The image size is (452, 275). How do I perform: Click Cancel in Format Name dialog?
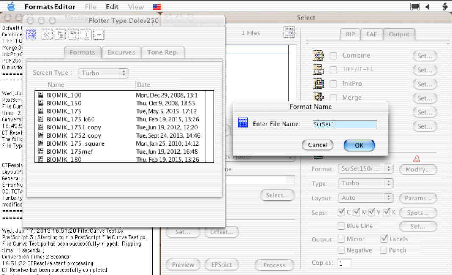(x=318, y=145)
